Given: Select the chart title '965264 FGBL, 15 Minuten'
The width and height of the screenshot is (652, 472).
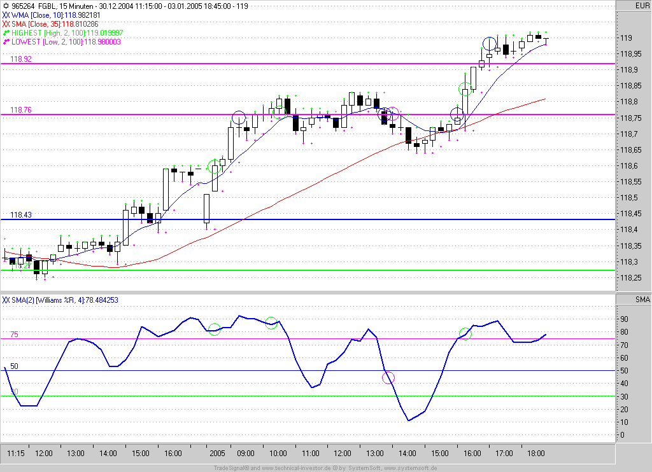Looking at the screenshot, I should [x=52, y=6].
